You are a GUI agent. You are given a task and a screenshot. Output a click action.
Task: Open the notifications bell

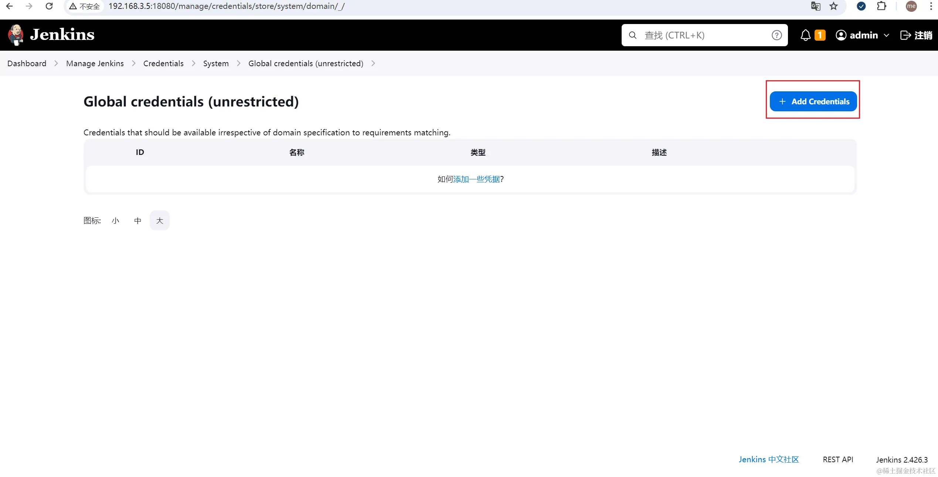806,35
